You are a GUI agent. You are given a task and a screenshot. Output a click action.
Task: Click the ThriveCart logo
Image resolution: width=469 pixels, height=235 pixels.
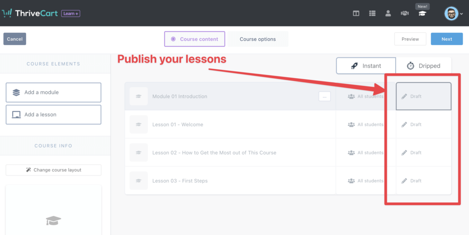click(29, 13)
